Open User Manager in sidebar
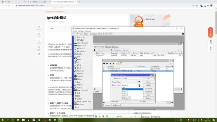Image resolution: width=217 pixels, height=122 pixels. pos(82,43)
